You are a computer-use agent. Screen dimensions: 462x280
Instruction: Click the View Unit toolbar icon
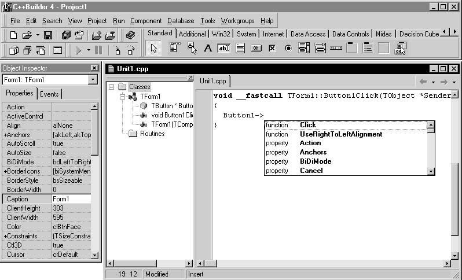pyautogui.click(x=13, y=50)
